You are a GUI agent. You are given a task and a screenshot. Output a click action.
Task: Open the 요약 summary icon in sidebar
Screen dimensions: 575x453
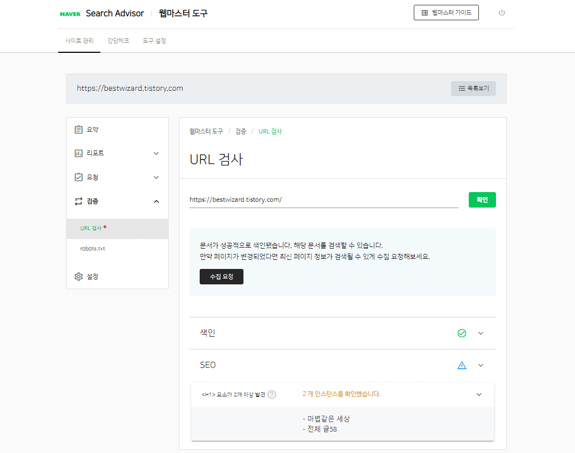pos(78,129)
